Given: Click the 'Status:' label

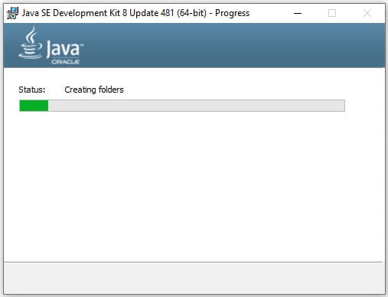Looking at the screenshot, I should tap(32, 90).
